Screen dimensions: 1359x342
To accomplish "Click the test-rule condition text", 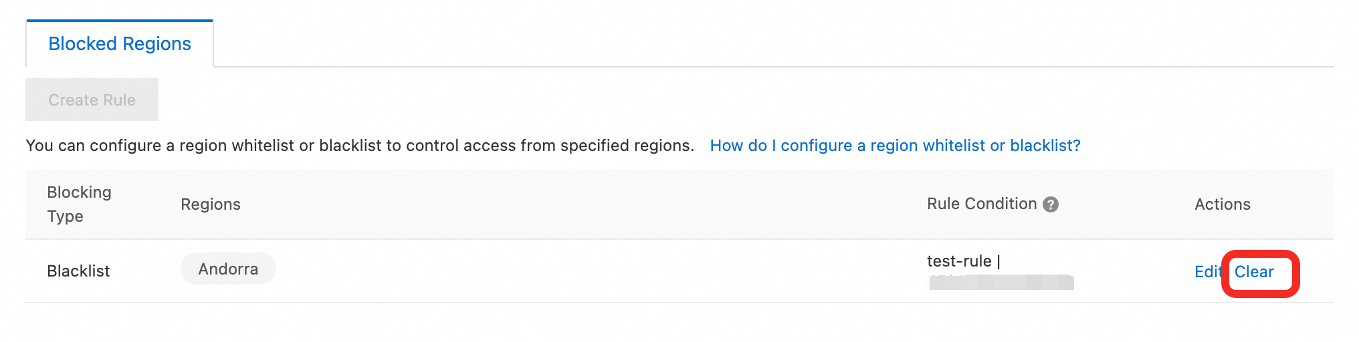I will [x=959, y=261].
